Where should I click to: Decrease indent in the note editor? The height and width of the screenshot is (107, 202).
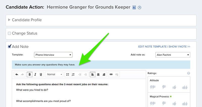(80, 74)
